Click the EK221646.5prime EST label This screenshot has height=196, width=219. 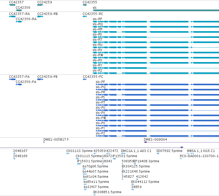136,172
